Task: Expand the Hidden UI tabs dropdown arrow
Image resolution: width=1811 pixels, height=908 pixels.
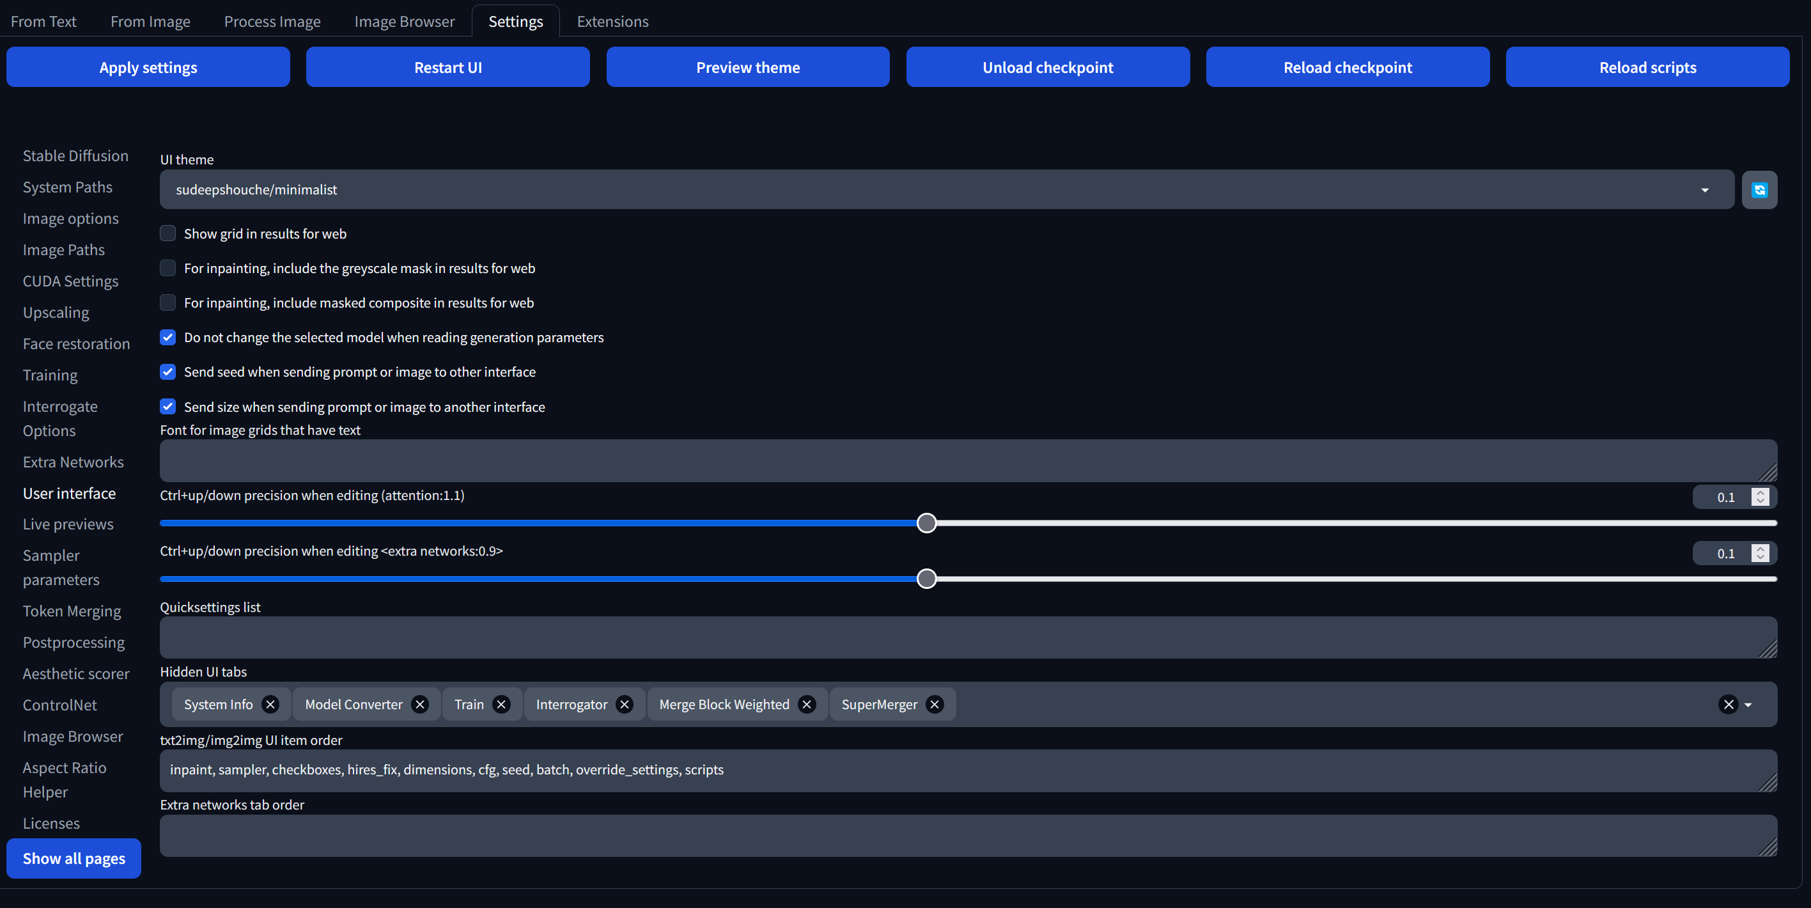Action: point(1748,705)
